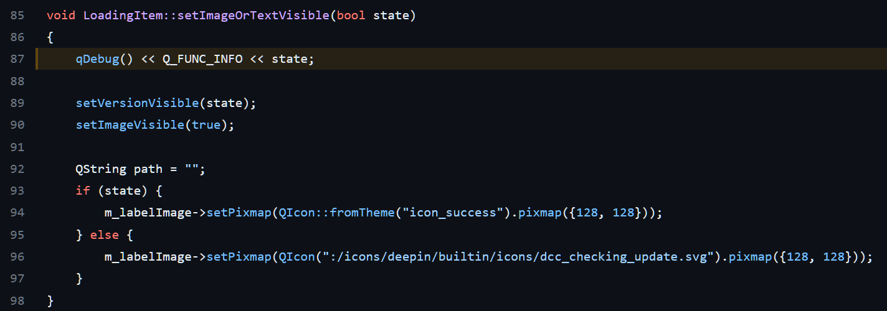The width and height of the screenshot is (887, 311).
Task: Click the Q_FUNC_INFO macro
Action: click(202, 59)
